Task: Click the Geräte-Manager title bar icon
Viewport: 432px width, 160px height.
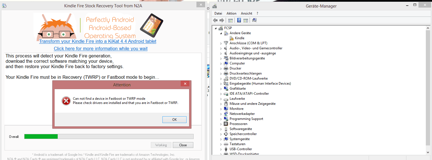Action: [x=214, y=6]
